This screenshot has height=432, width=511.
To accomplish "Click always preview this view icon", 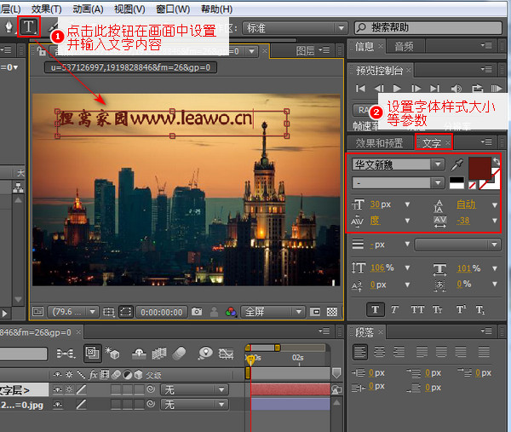I will pyautogui.click(x=37, y=312).
